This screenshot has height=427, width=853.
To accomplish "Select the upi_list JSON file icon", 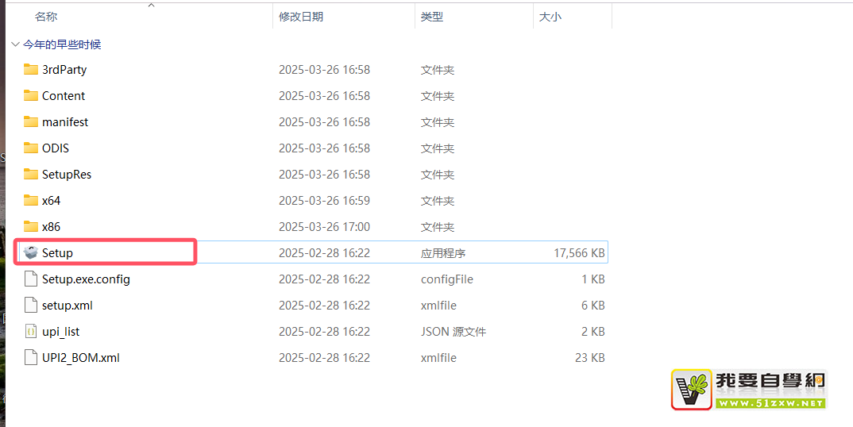I will tap(31, 331).
